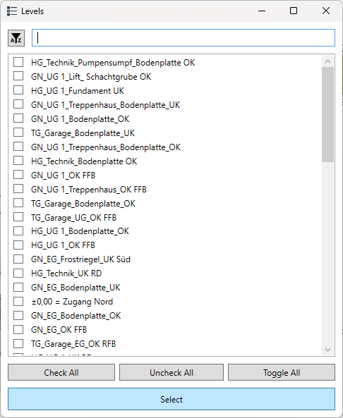This screenshot has width=343, height=418.
Task: Click the Levels list icon in title bar
Action: [12, 11]
